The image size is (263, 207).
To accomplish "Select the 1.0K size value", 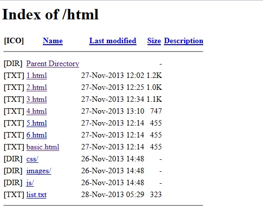I will 154,87.
